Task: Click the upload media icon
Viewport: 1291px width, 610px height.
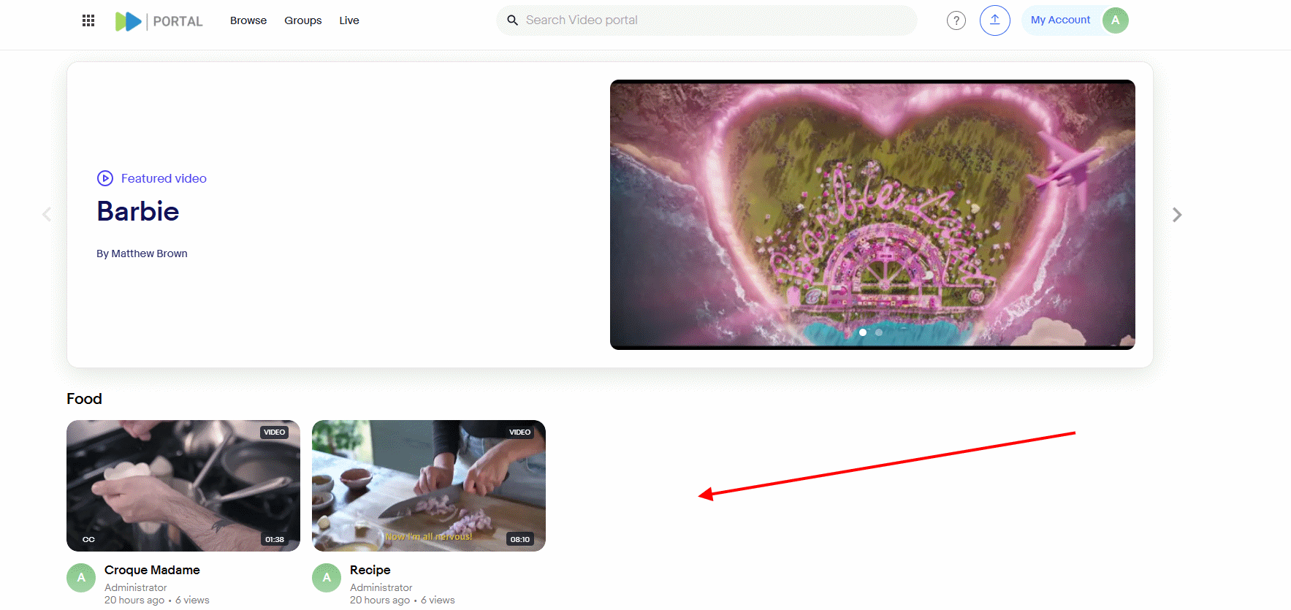Action: coord(995,20)
